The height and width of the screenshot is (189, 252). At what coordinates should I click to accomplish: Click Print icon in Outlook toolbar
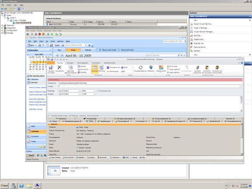(x=40, y=45)
